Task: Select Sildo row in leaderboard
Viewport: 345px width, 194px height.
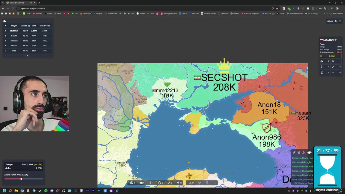Action: tap(27, 51)
